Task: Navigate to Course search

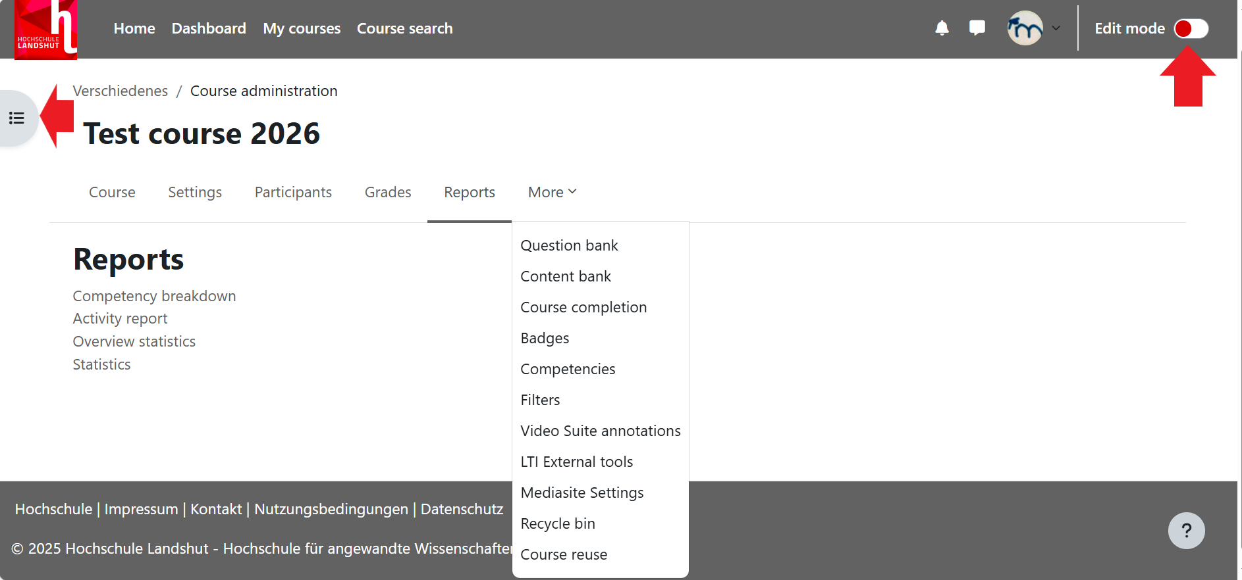Action: [404, 28]
